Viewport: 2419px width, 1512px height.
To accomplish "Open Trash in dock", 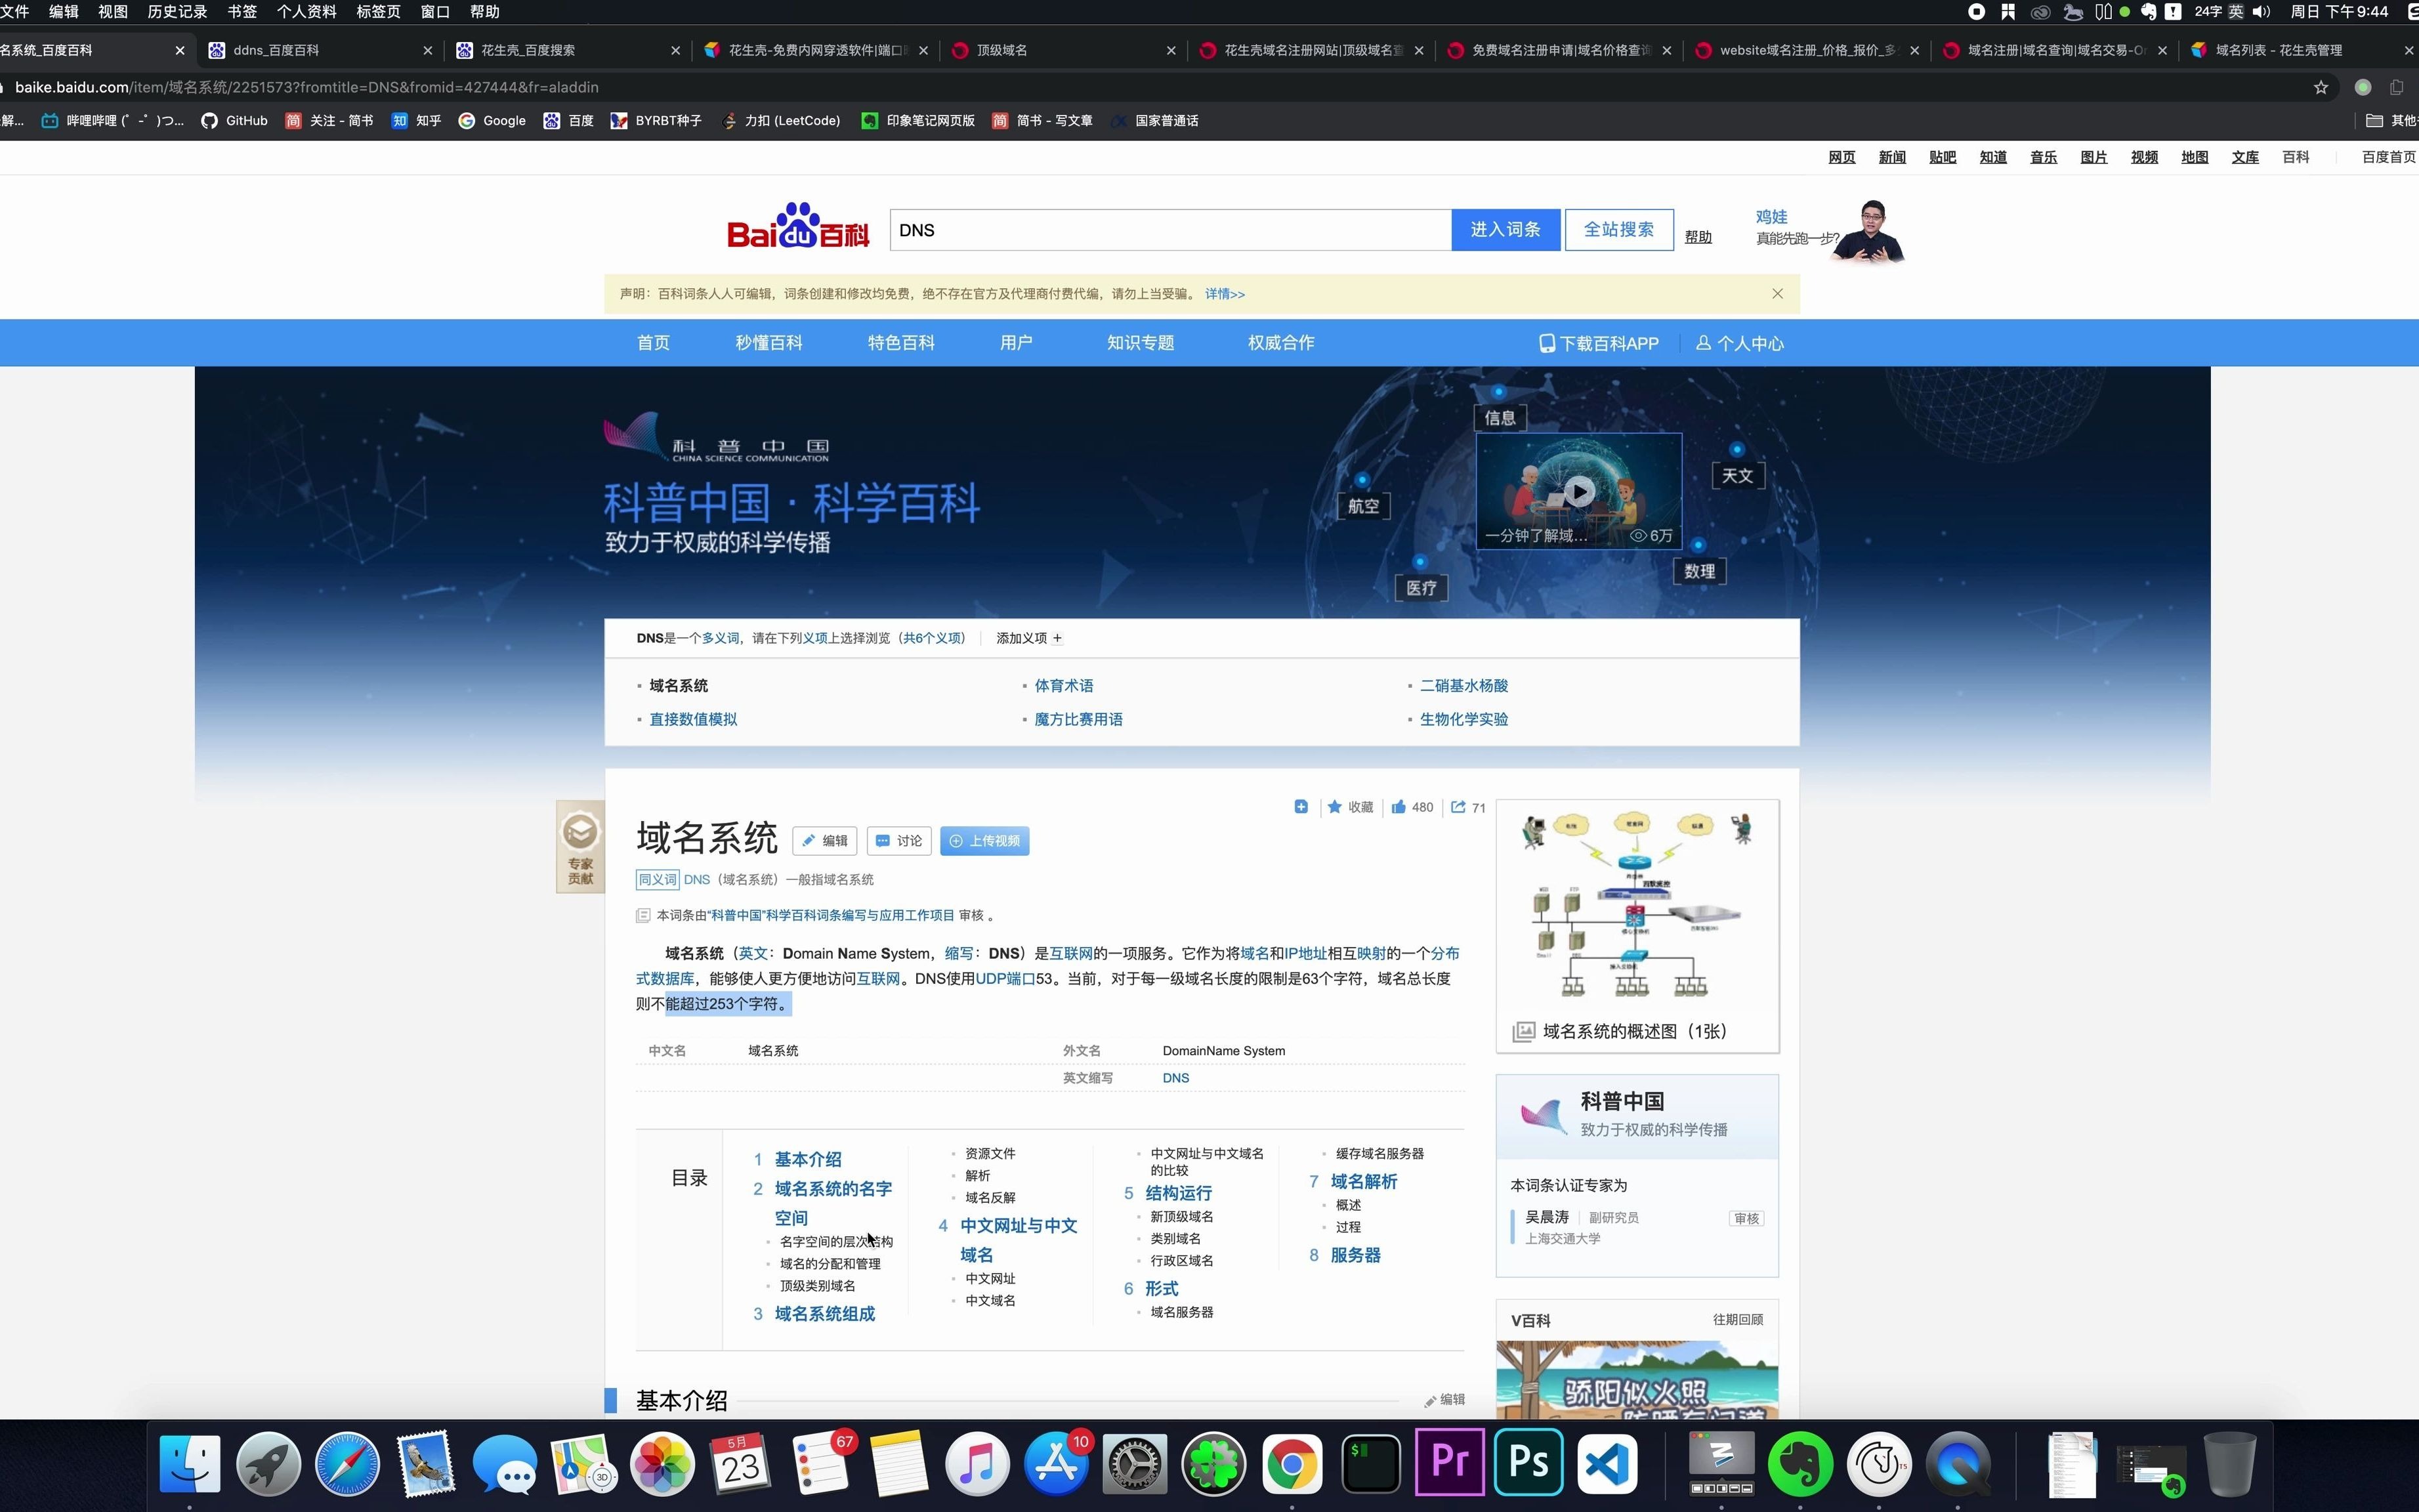I will tap(2229, 1464).
